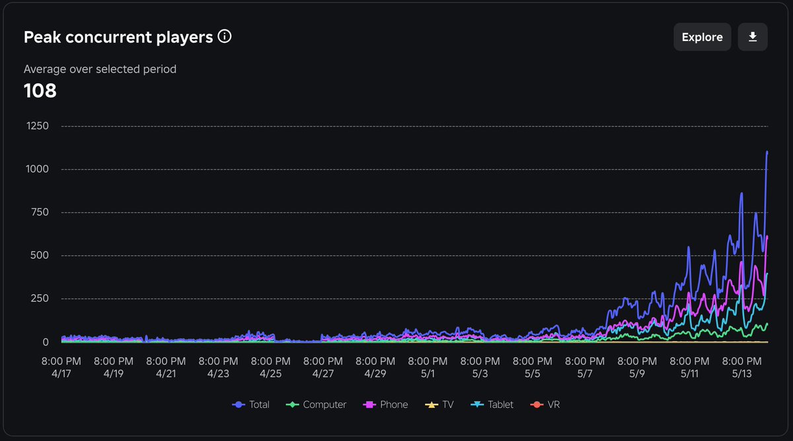Screen dimensions: 793x441
Task: Open the Explore view
Action: pyautogui.click(x=702, y=37)
